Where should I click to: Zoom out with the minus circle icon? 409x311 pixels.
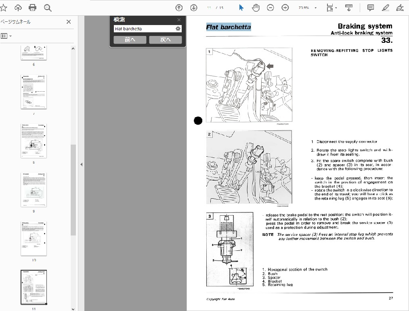[x=271, y=8]
